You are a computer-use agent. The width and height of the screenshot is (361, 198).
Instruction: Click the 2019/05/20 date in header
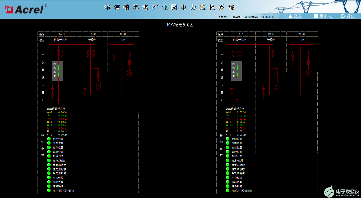pos(251,17)
